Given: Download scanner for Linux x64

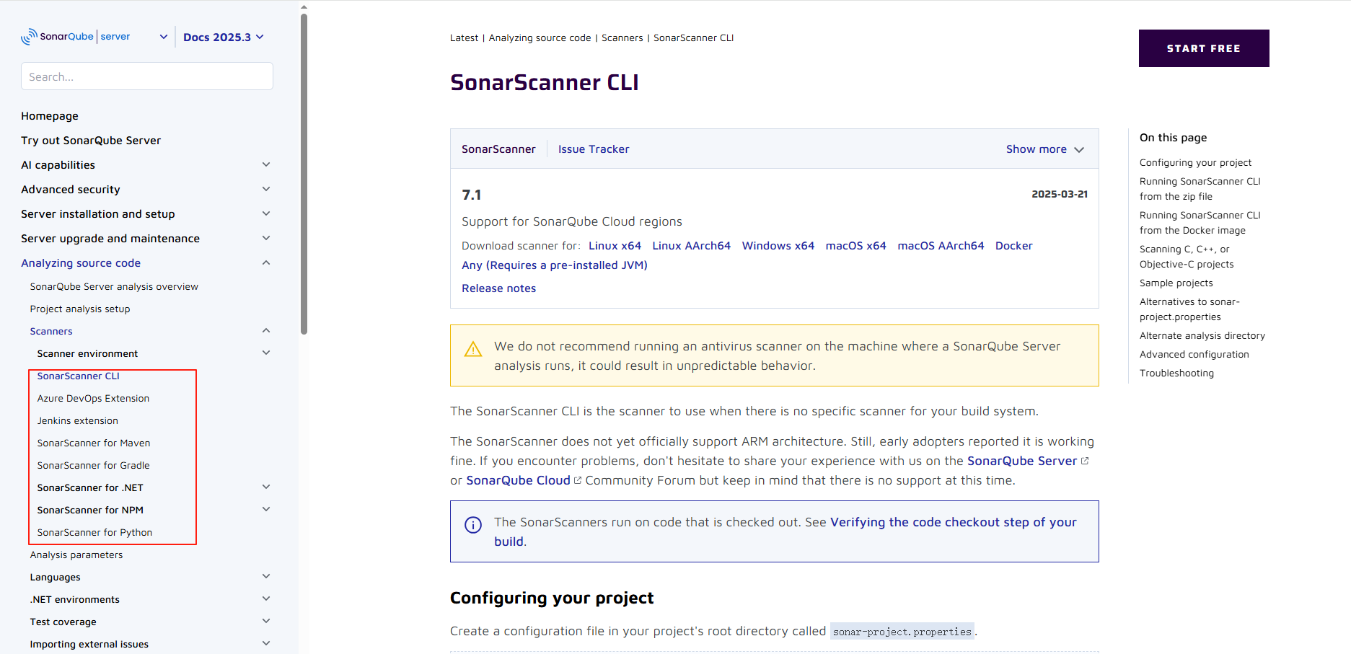Looking at the screenshot, I should click(x=615, y=246).
